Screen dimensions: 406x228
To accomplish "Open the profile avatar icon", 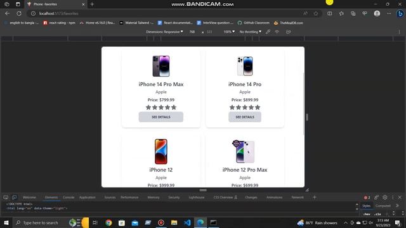I will 377,13.
